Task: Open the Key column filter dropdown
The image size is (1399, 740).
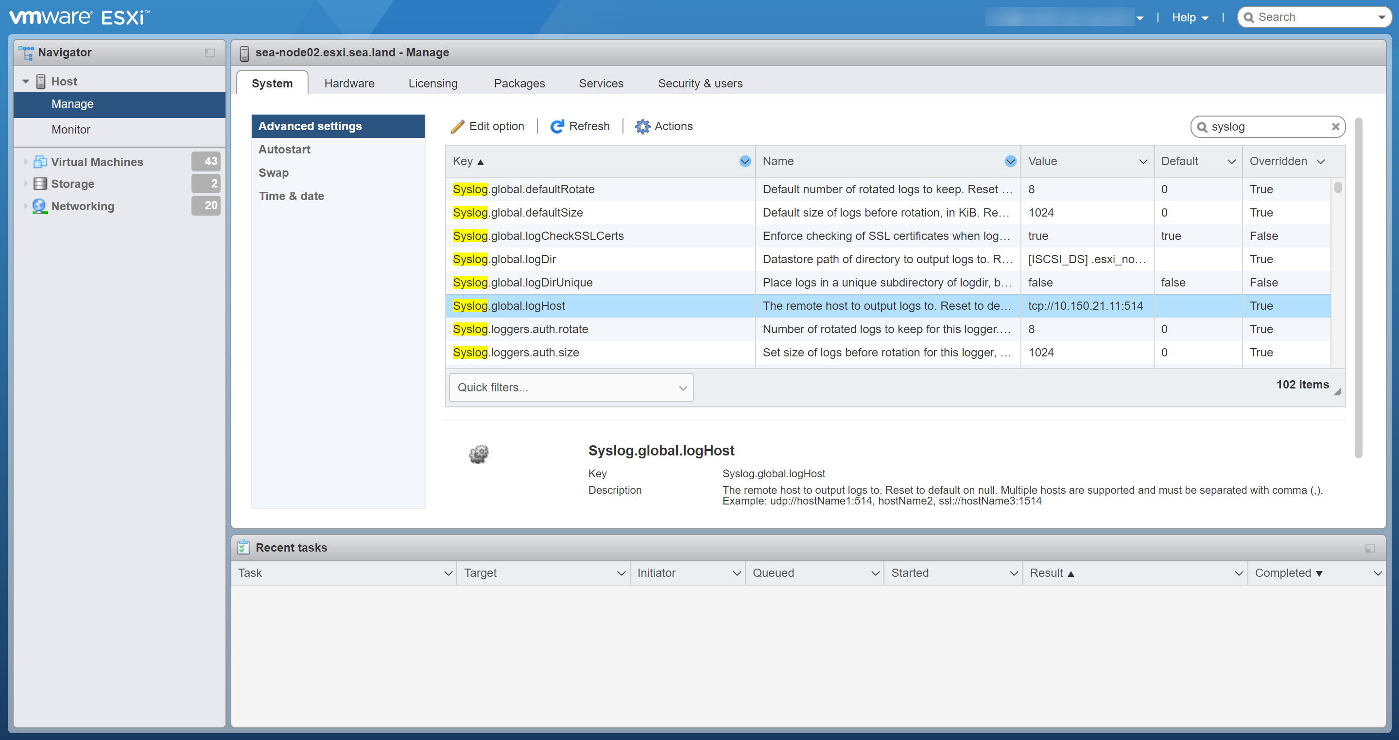Action: click(744, 161)
